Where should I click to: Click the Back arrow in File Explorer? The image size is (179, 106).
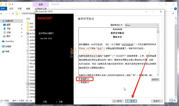coord(1,14)
